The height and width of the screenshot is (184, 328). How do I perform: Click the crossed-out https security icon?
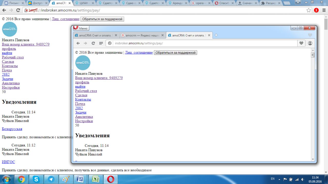click(26, 10)
